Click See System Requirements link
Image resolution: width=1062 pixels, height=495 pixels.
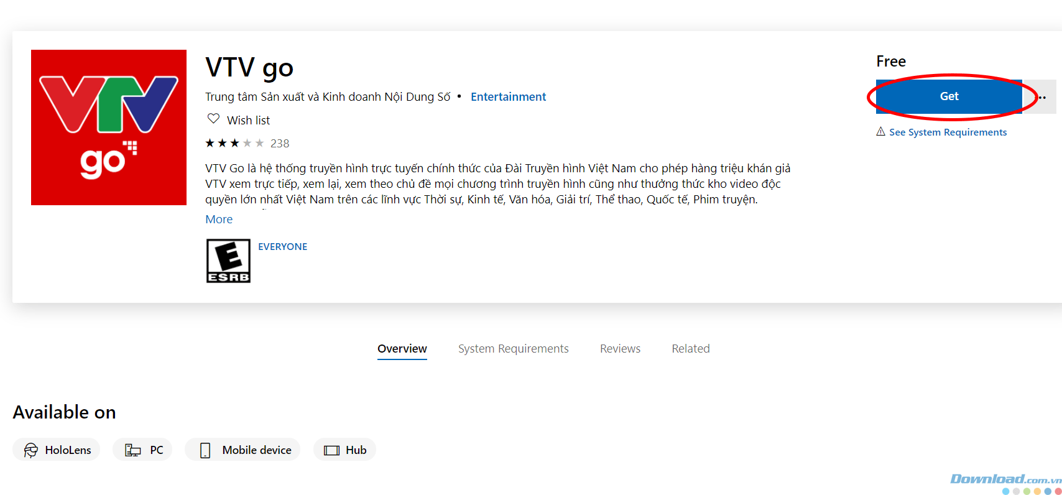click(948, 132)
